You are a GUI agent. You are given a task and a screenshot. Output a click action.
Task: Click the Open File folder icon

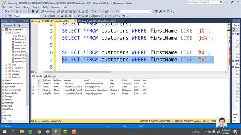29,12
